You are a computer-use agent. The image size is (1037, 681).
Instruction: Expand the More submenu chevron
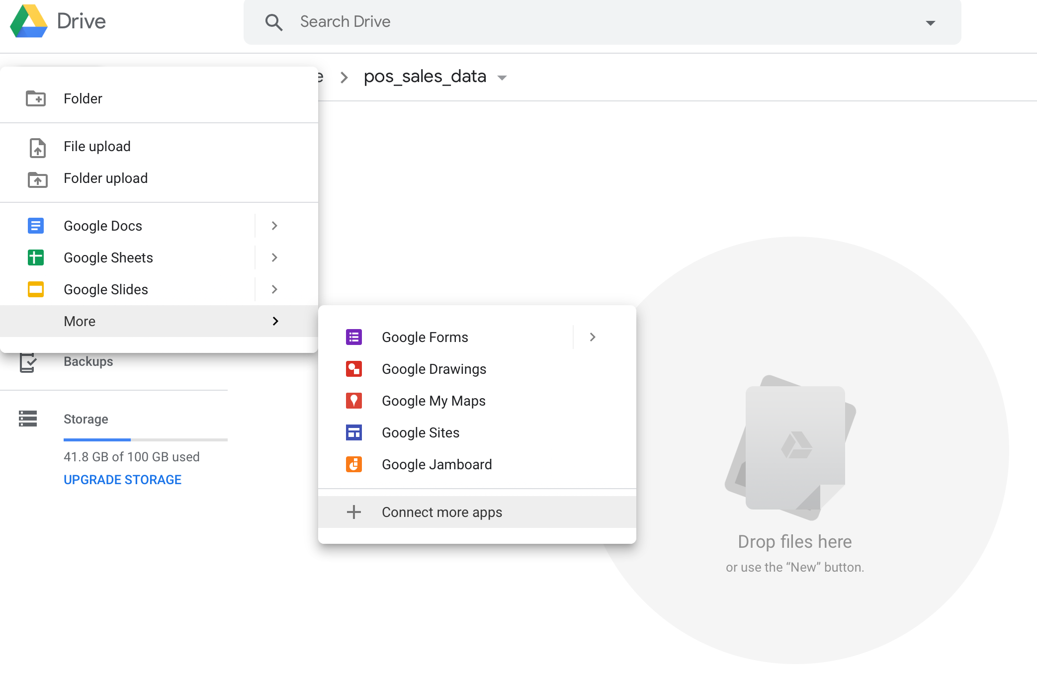276,321
